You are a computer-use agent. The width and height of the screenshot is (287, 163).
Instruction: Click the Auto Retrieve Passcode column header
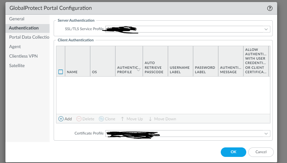[x=155, y=61]
